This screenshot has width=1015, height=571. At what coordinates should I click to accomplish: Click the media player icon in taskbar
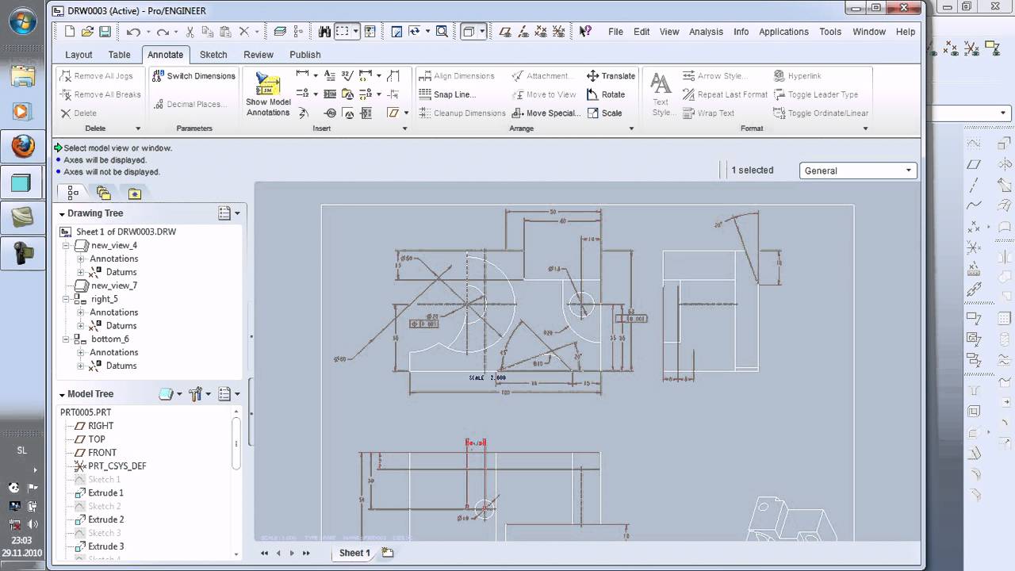pos(22,111)
